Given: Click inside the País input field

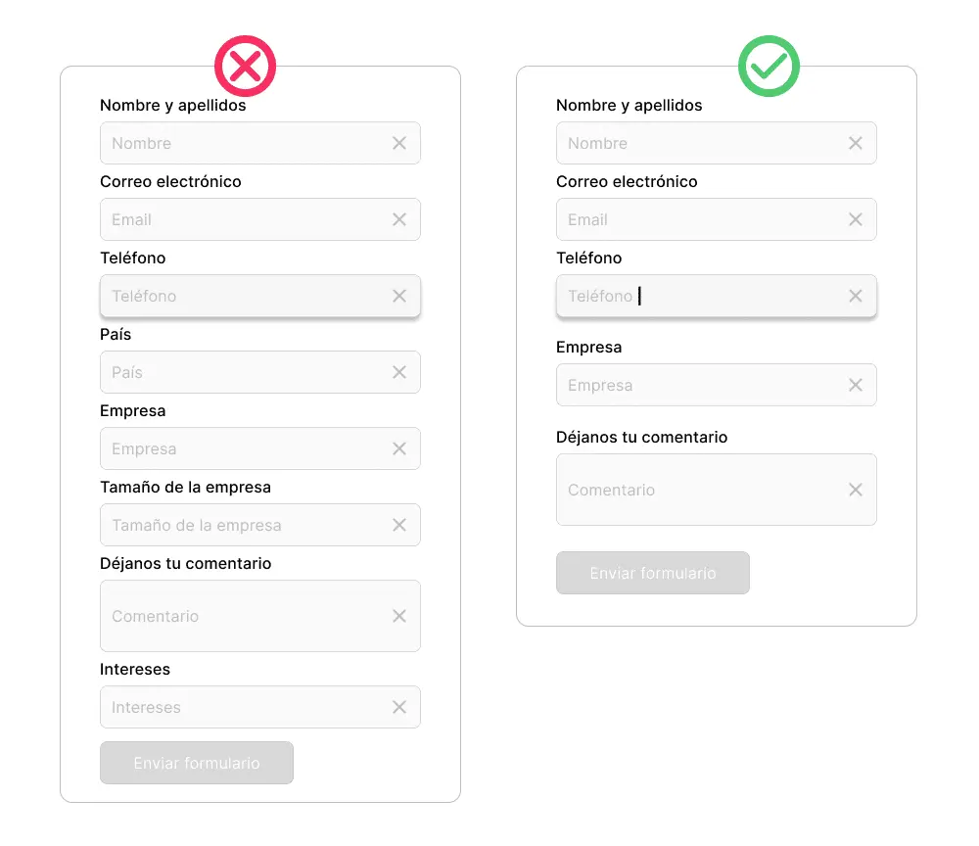Looking at the screenshot, I should (245, 372).
